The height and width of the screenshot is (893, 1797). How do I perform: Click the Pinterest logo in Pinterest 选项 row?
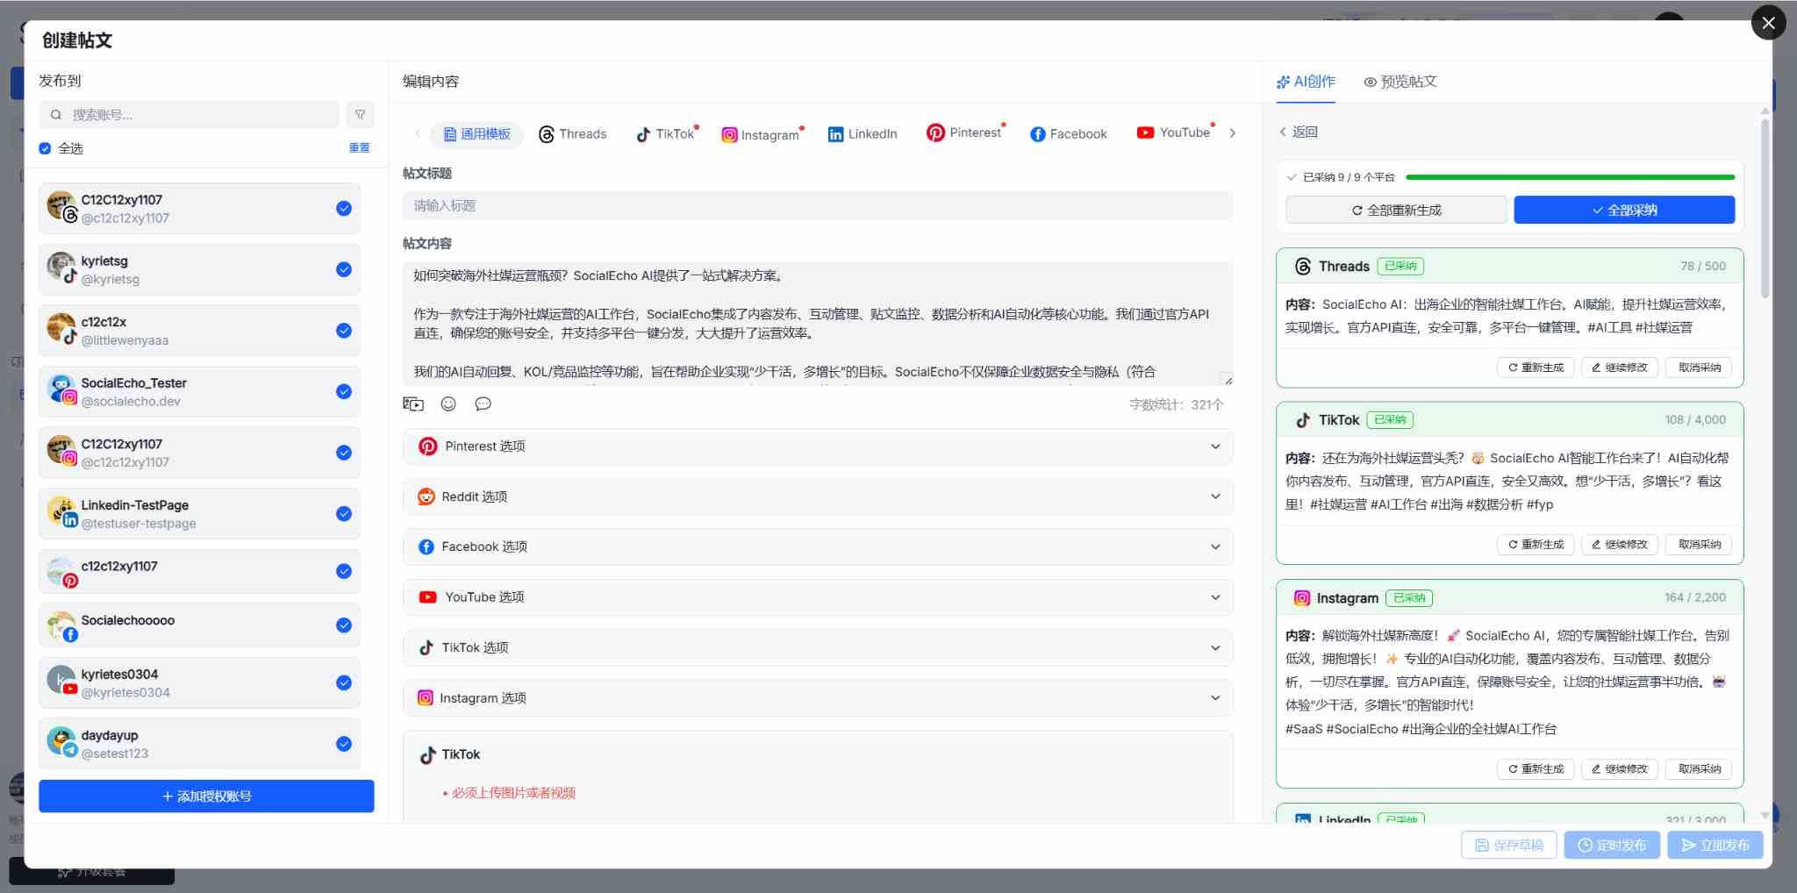coord(427,446)
